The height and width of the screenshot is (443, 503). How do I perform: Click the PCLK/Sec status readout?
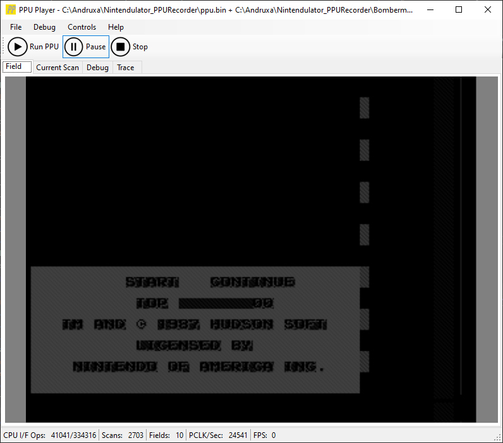click(x=218, y=435)
